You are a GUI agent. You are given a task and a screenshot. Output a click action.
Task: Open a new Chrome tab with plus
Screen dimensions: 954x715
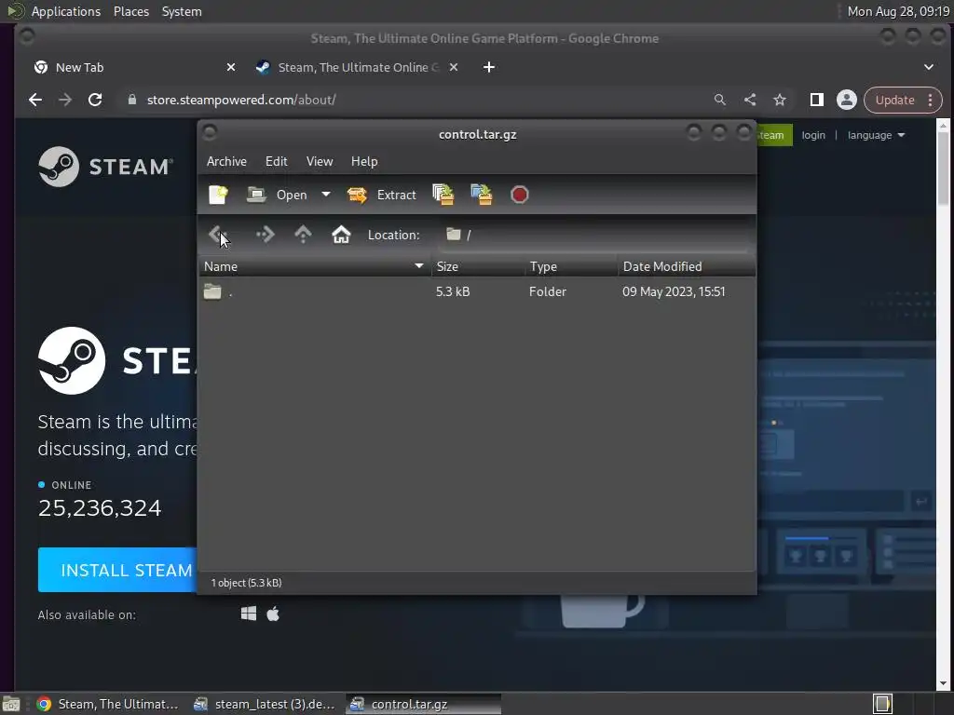[x=488, y=67]
